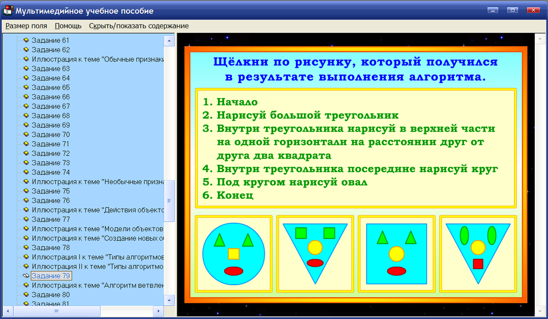Image resolution: width=548 pixels, height=319 pixels.
Task: Open Задание 80 in the contents tree
Action: pos(51,295)
